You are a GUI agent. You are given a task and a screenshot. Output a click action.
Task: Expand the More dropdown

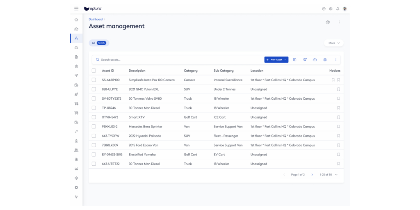334,43
